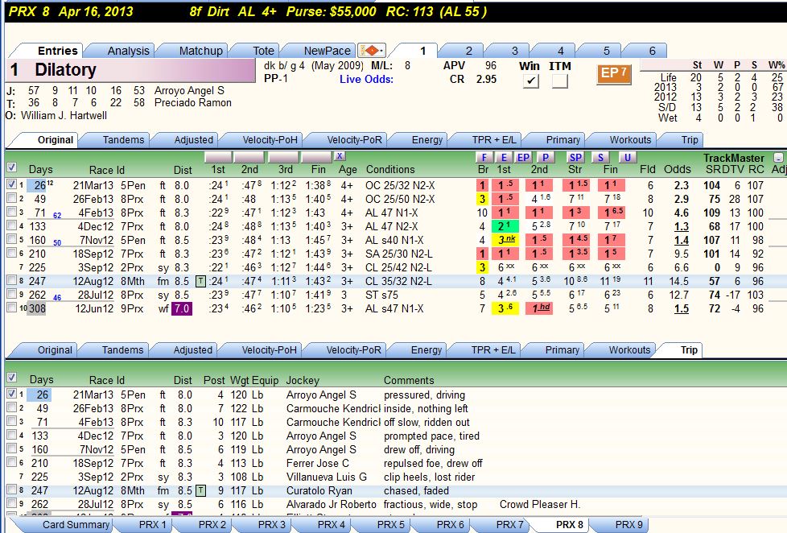Image resolution: width=787 pixels, height=533 pixels.
Task: Check the 4Dec12 race checkbox in upper table
Action: 11,225
